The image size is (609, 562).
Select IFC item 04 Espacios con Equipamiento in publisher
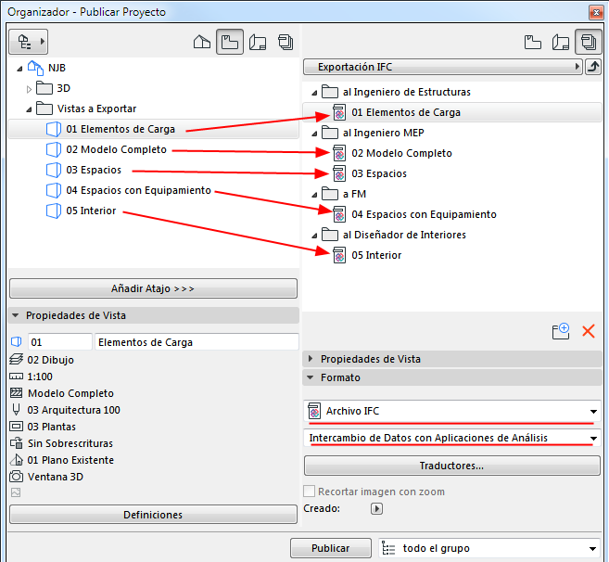[414, 214]
